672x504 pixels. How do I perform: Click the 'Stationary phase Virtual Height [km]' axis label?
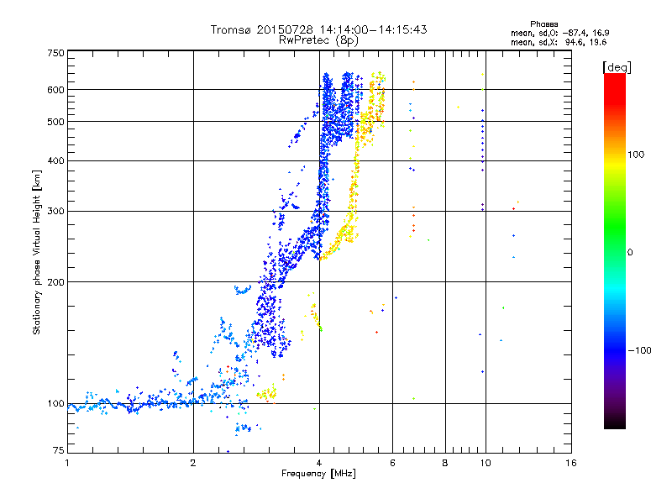click(x=36, y=252)
